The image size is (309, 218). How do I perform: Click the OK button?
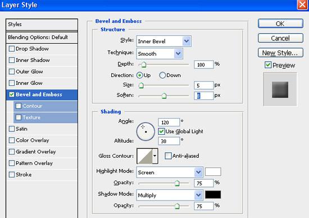tap(280, 24)
